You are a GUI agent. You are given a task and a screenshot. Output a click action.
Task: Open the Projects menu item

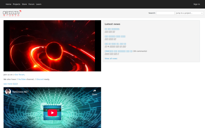tap(16, 4)
